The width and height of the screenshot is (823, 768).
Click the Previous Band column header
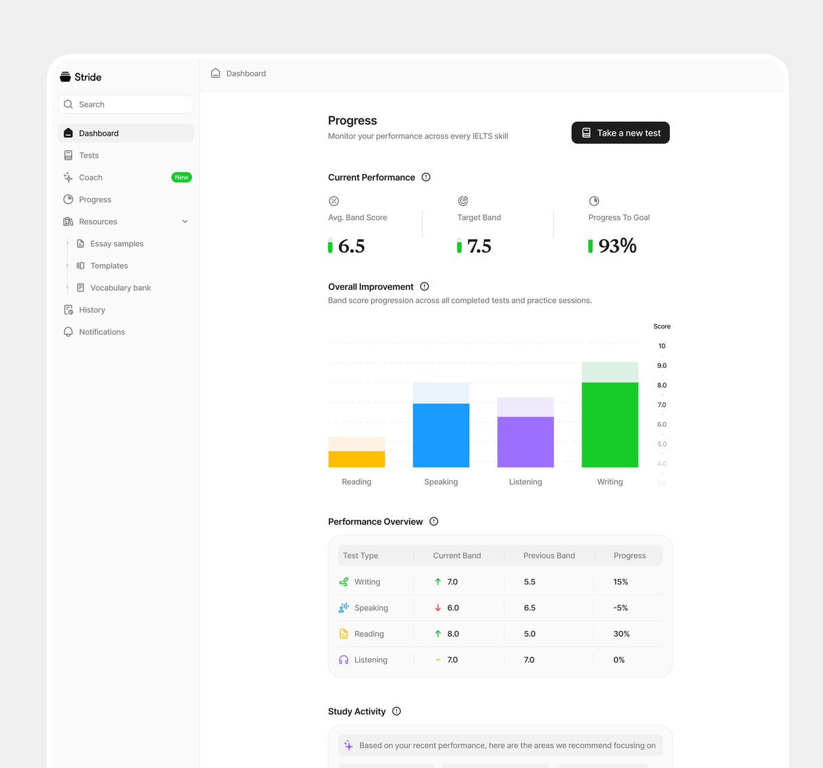(x=549, y=556)
